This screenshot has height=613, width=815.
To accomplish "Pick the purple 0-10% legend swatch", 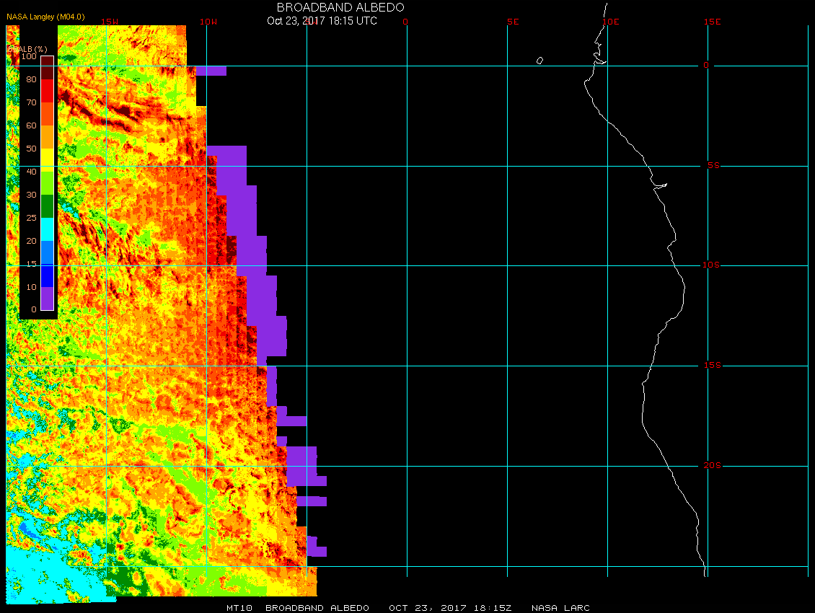I will [x=48, y=299].
